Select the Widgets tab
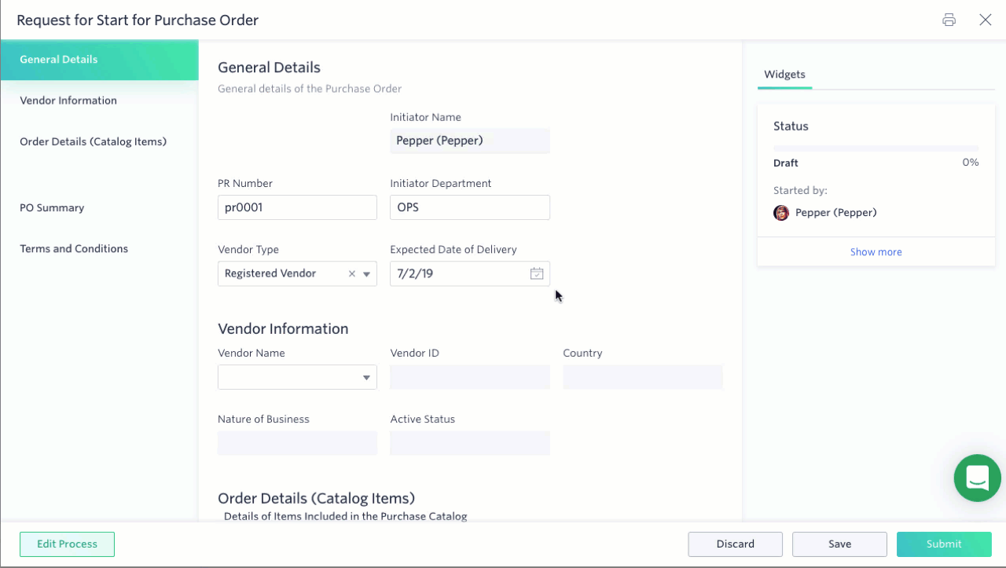1006x568 pixels. point(784,75)
